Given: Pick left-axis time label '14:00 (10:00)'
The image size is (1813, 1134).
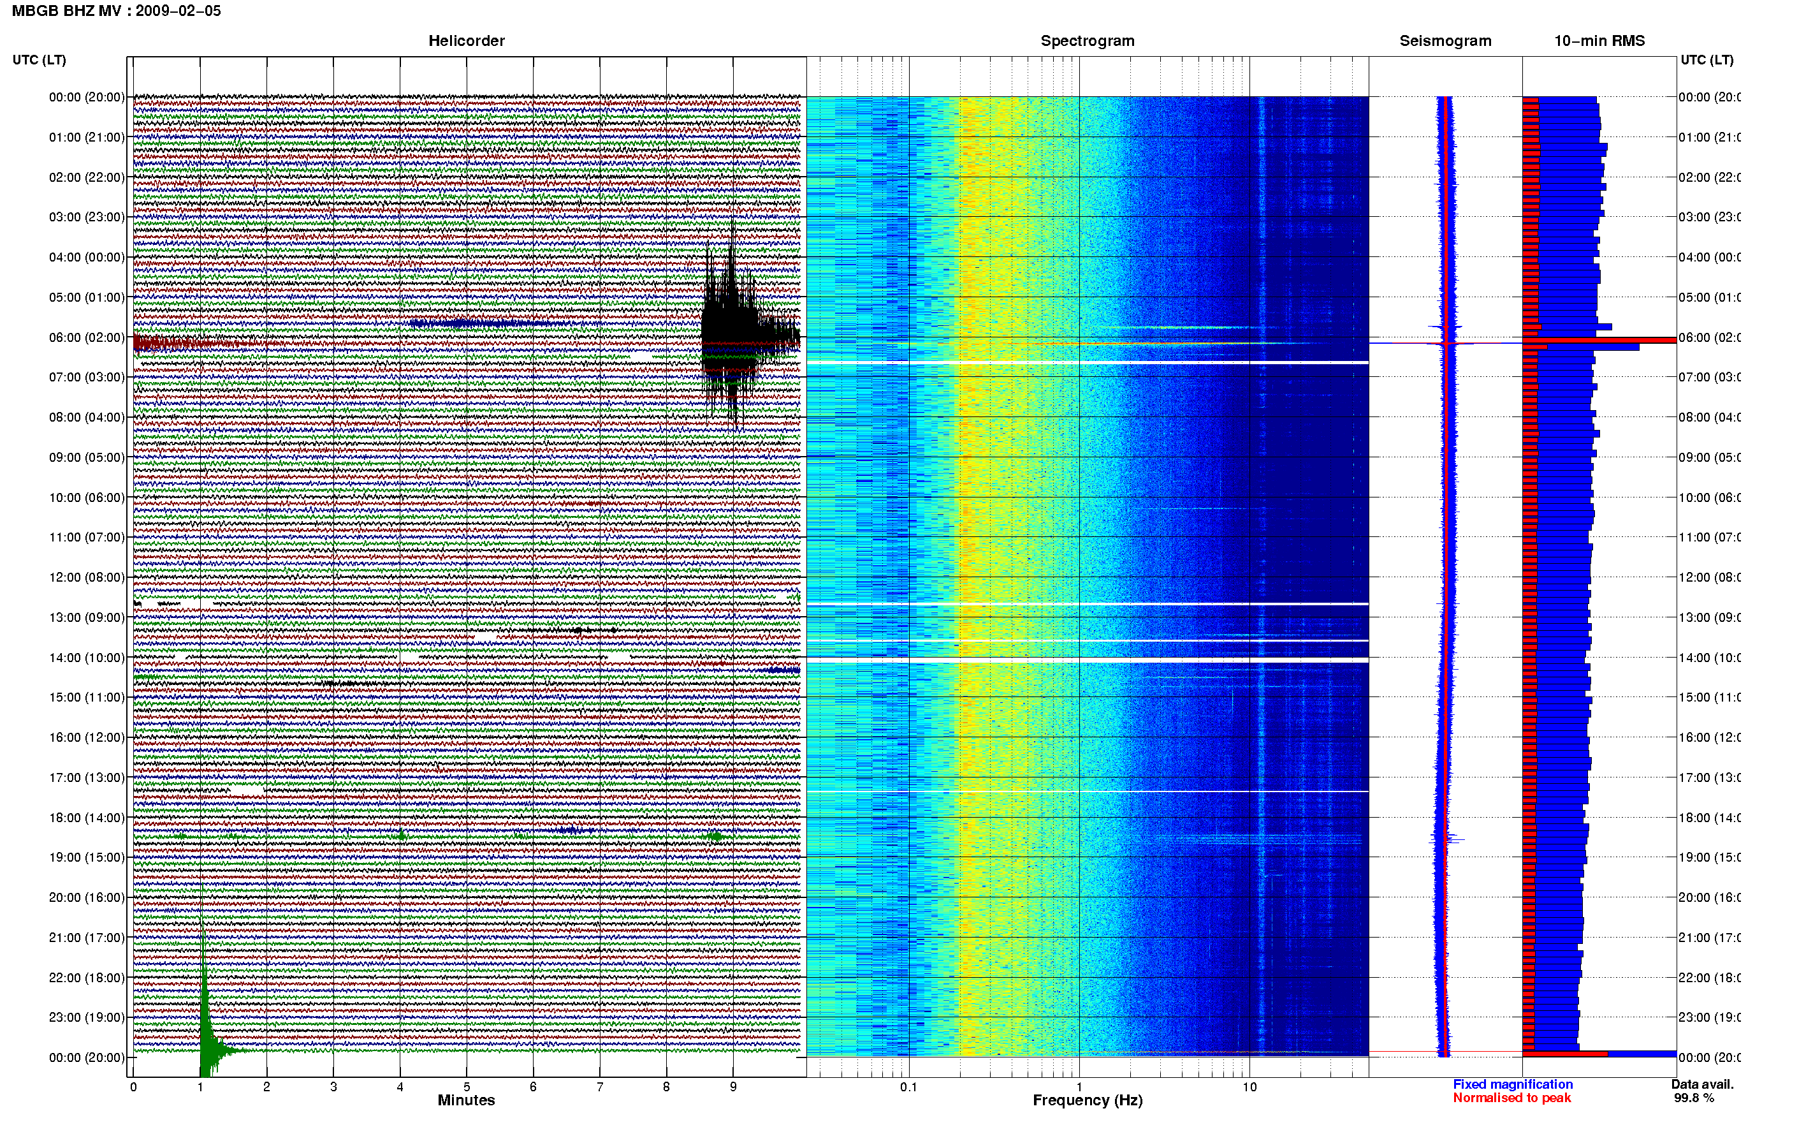Looking at the screenshot, I should [x=87, y=658].
